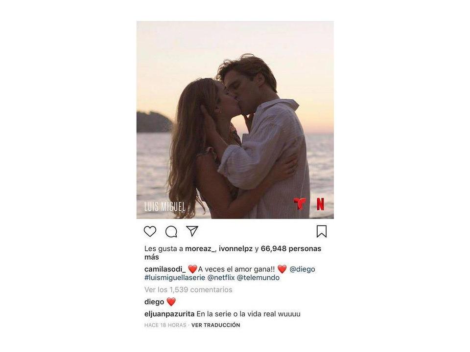The height and width of the screenshot is (352, 470).
Task: Click the kissing couple photo
Action: (235, 120)
